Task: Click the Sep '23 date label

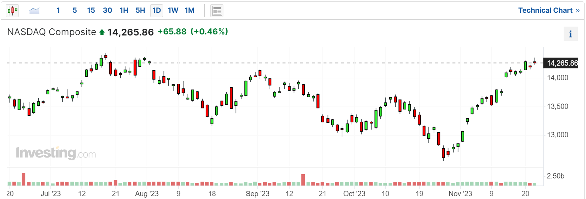Action: 257,194
